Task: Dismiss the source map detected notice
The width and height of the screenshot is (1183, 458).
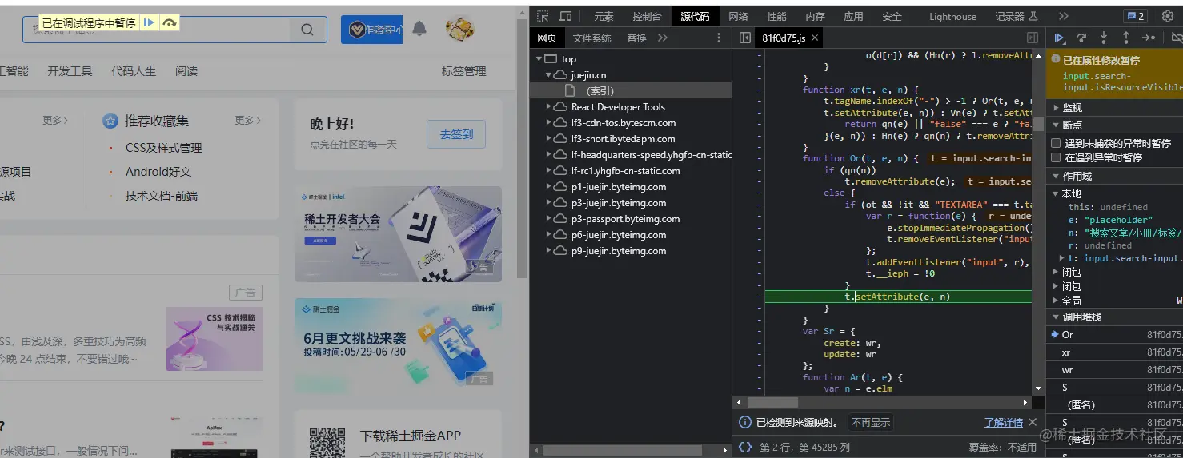Action: coord(1033,422)
